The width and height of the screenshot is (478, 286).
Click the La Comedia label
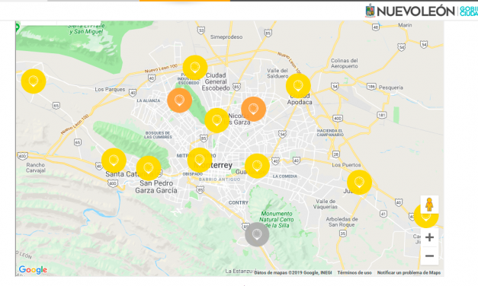pos(284,176)
